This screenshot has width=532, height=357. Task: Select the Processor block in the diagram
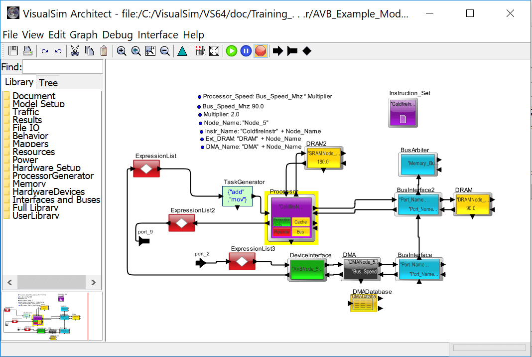pos(291,217)
